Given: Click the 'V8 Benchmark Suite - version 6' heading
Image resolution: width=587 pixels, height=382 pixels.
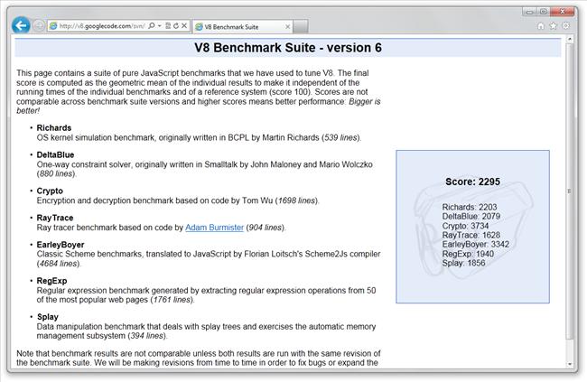Looking at the screenshot, I should pos(288,48).
